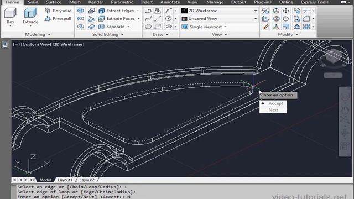Screen dimensions: 354x199
Task: Open the Single viewport dropdown
Action: pos(204,27)
